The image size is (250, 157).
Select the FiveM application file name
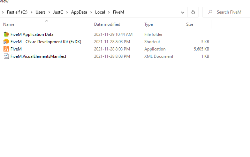[x=16, y=49]
